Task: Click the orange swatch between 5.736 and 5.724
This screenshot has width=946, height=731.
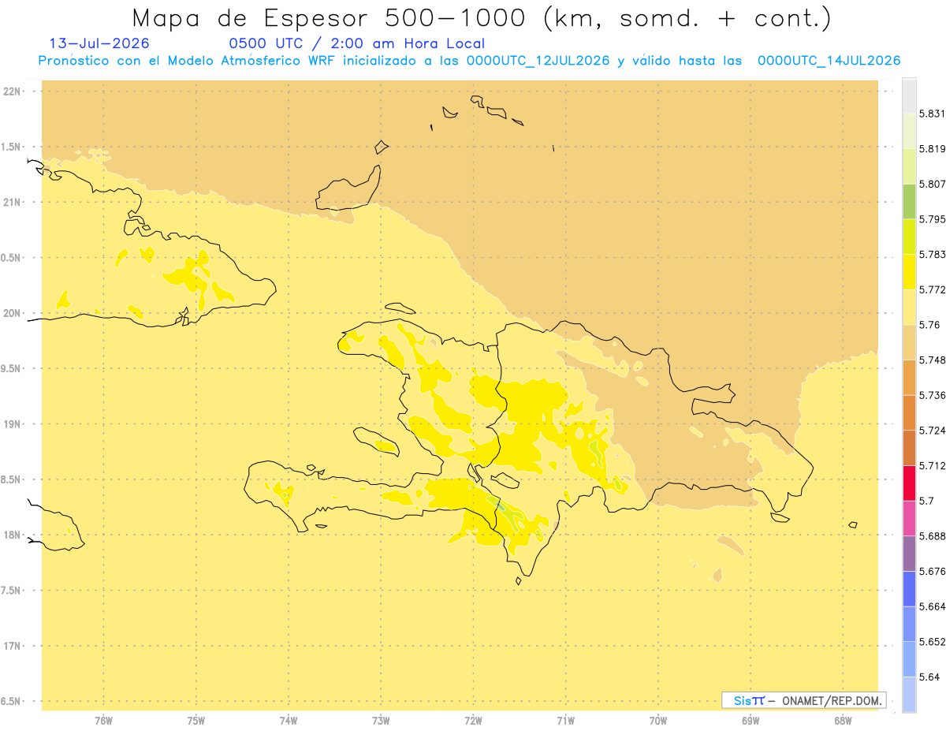Action: (x=909, y=412)
